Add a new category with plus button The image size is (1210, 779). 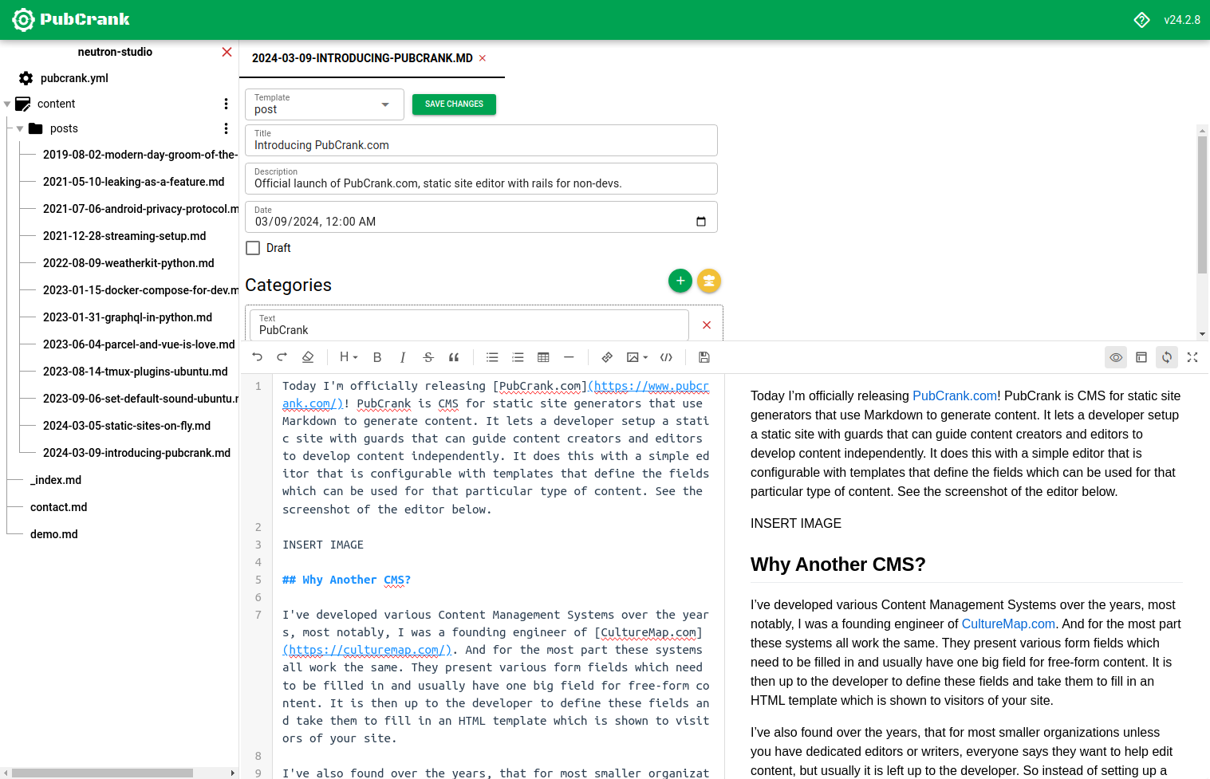click(680, 281)
